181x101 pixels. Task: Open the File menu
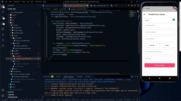pyautogui.click(x=6, y=2)
